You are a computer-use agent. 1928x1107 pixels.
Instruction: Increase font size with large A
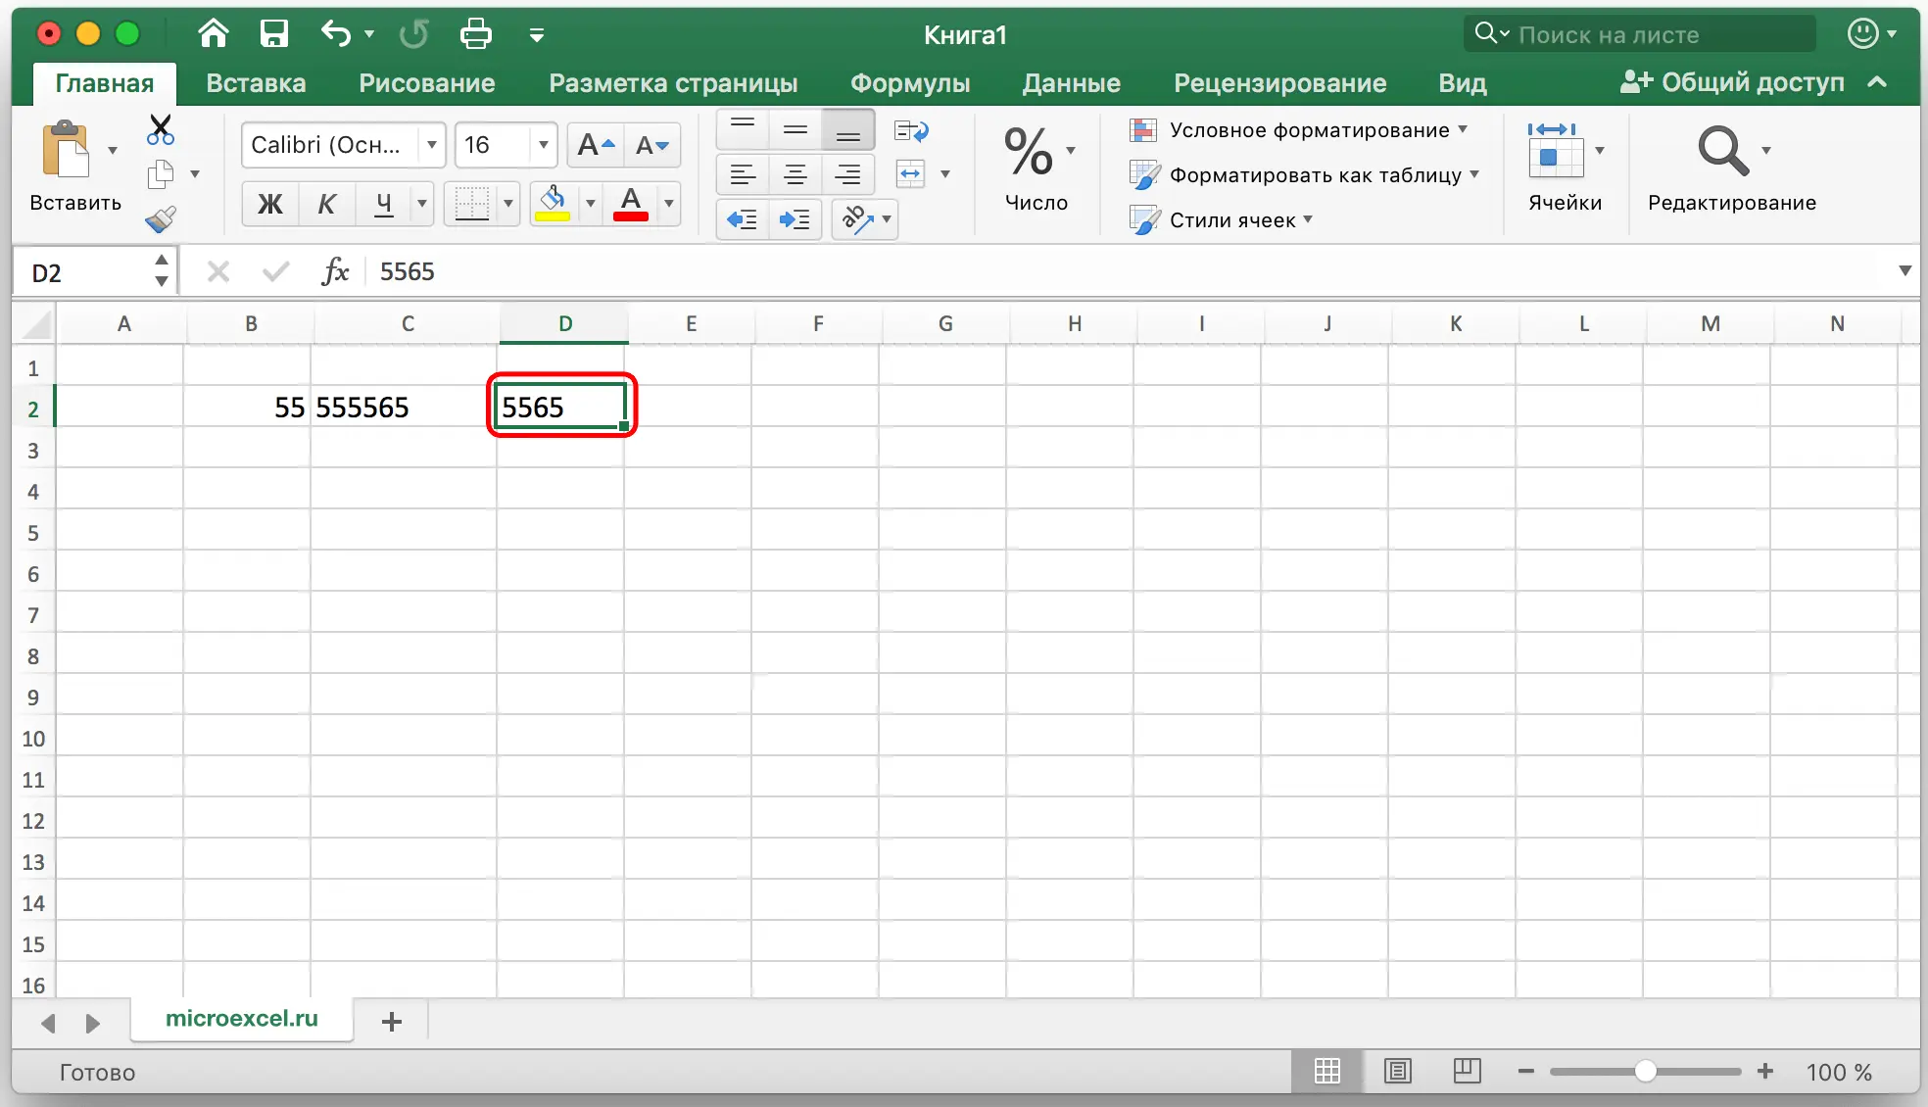point(596,145)
